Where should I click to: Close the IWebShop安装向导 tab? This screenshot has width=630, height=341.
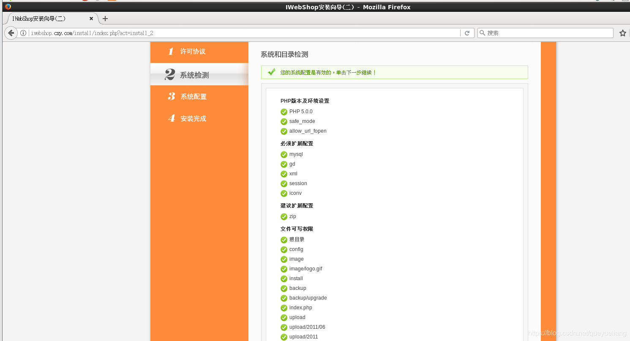[x=91, y=19]
